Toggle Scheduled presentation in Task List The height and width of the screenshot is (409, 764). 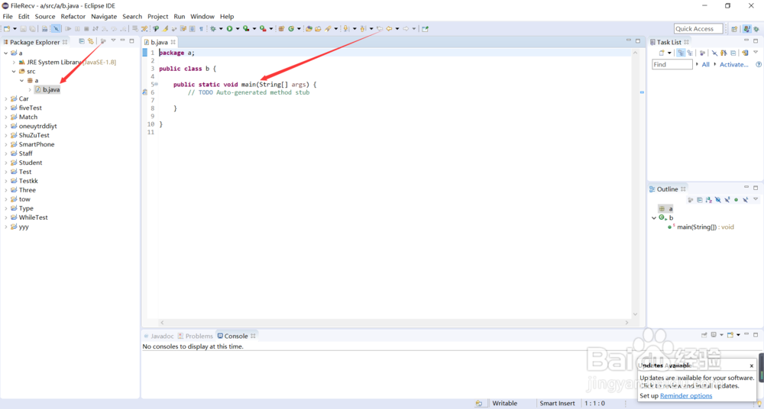point(690,53)
